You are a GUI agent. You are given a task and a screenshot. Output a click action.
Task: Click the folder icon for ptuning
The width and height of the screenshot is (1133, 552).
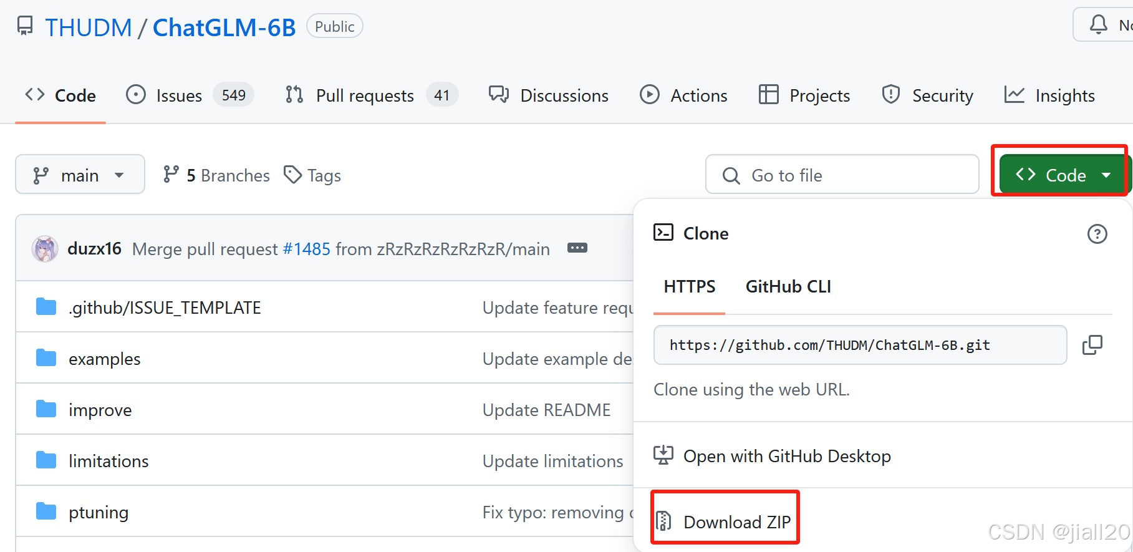click(46, 511)
